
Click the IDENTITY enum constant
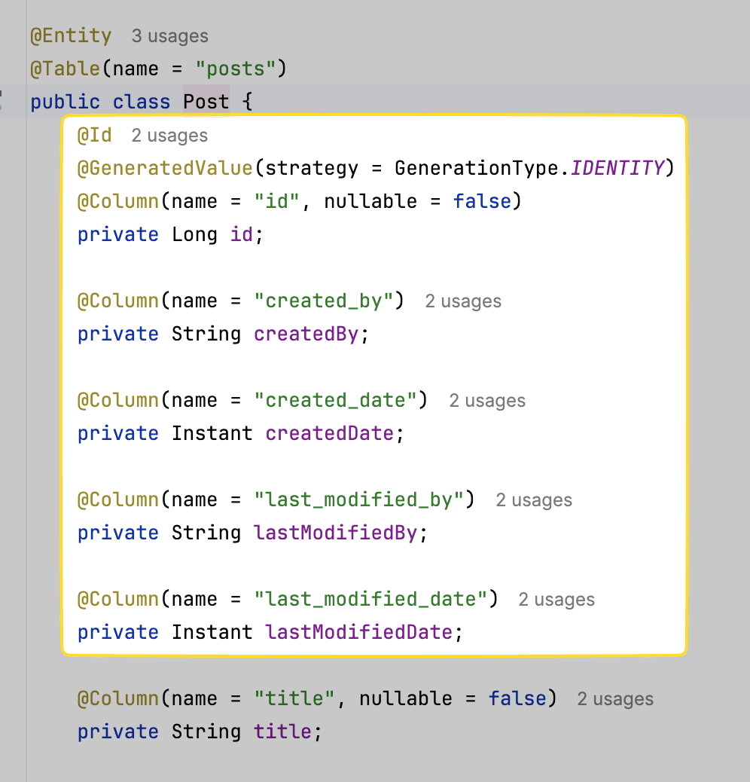pyautogui.click(x=617, y=168)
